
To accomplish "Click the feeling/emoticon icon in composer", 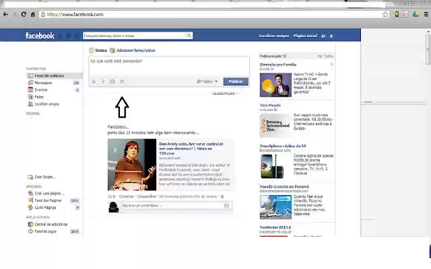I will click(x=122, y=81).
